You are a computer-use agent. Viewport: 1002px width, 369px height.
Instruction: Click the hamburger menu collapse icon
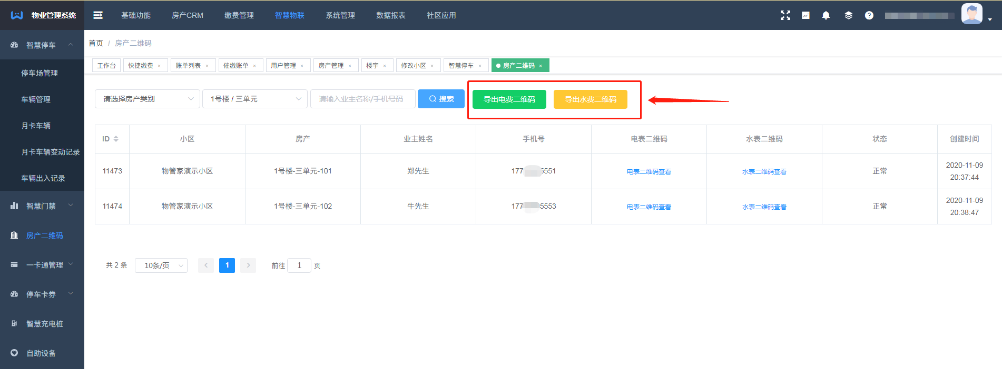pos(98,15)
